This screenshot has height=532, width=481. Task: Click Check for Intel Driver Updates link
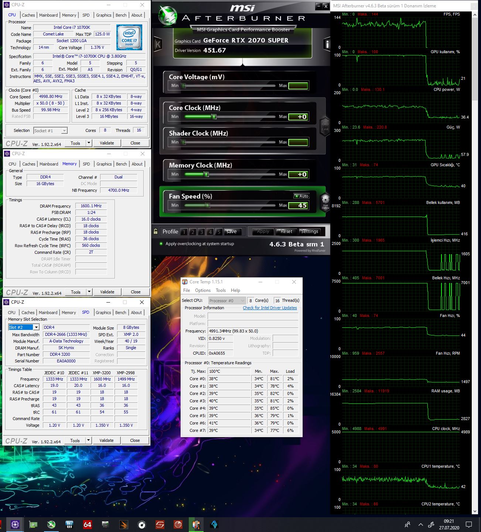(270, 308)
